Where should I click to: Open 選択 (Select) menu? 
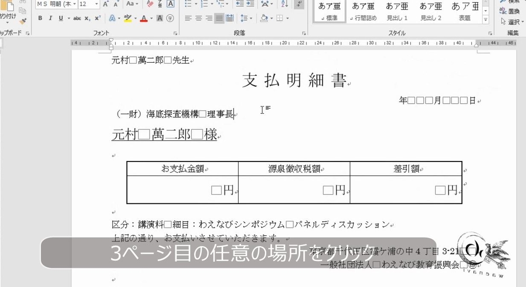(512, 21)
